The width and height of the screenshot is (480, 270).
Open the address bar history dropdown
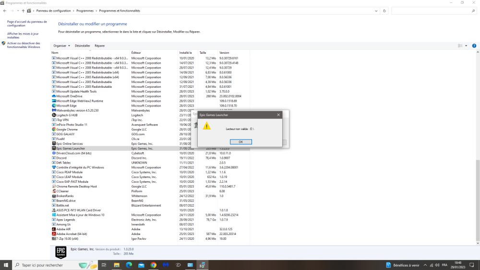tap(376, 11)
